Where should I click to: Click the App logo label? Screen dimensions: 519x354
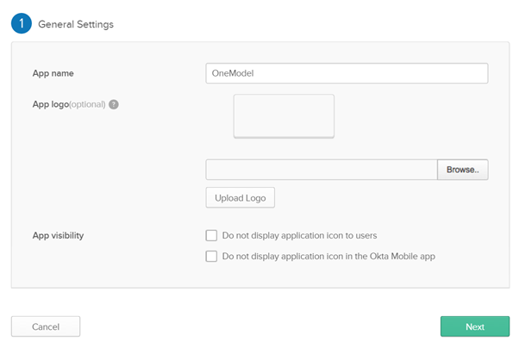coord(51,104)
